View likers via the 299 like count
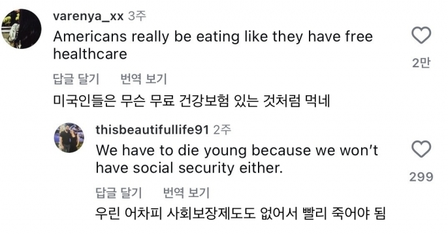The image size is (448, 237). tap(421, 177)
